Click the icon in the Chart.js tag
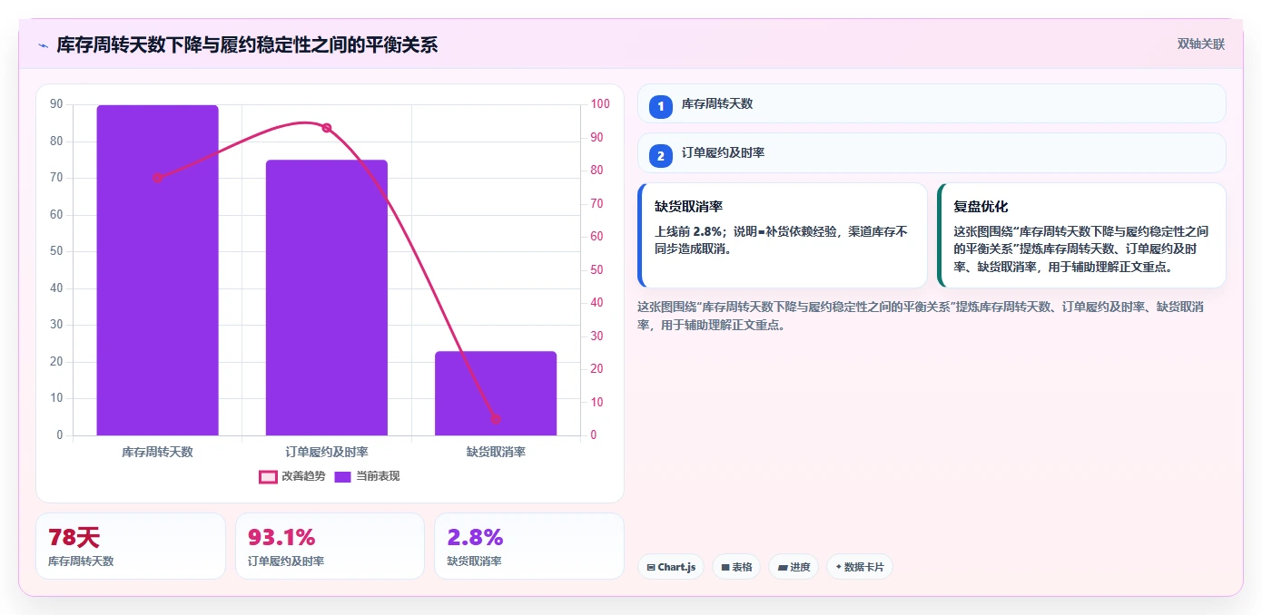Image resolution: width=1262 pixels, height=615 pixels. pos(651,567)
